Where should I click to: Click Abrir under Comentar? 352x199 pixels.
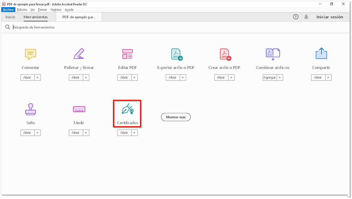click(27, 78)
